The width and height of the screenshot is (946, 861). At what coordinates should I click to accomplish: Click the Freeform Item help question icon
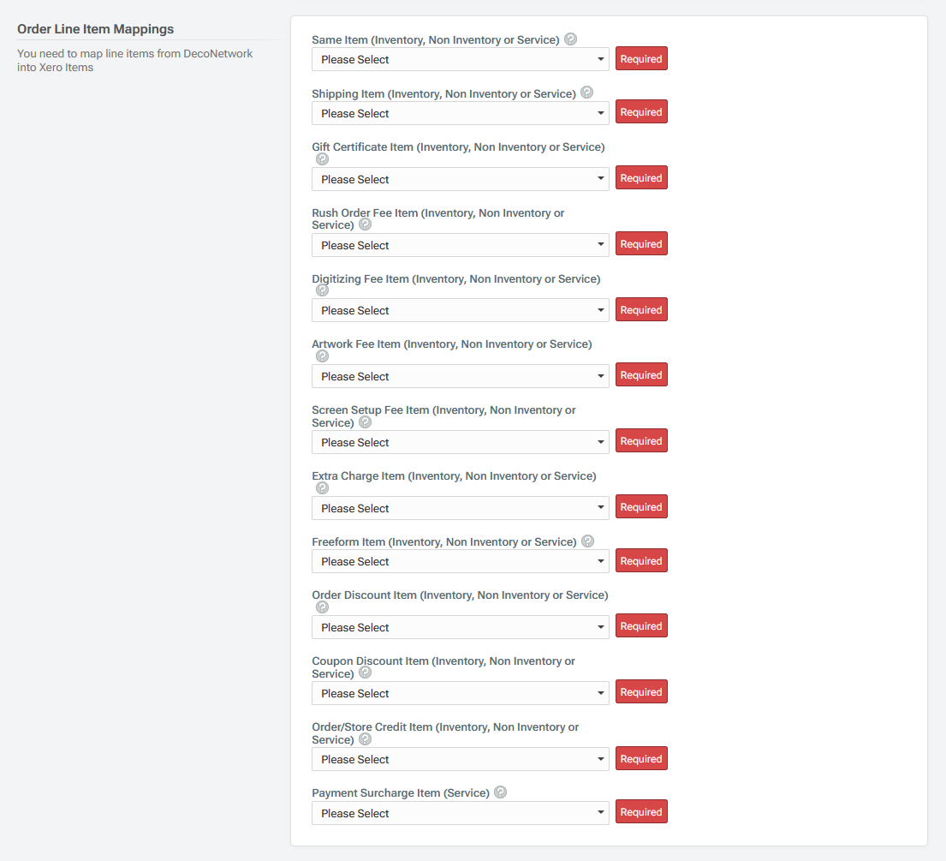click(587, 541)
